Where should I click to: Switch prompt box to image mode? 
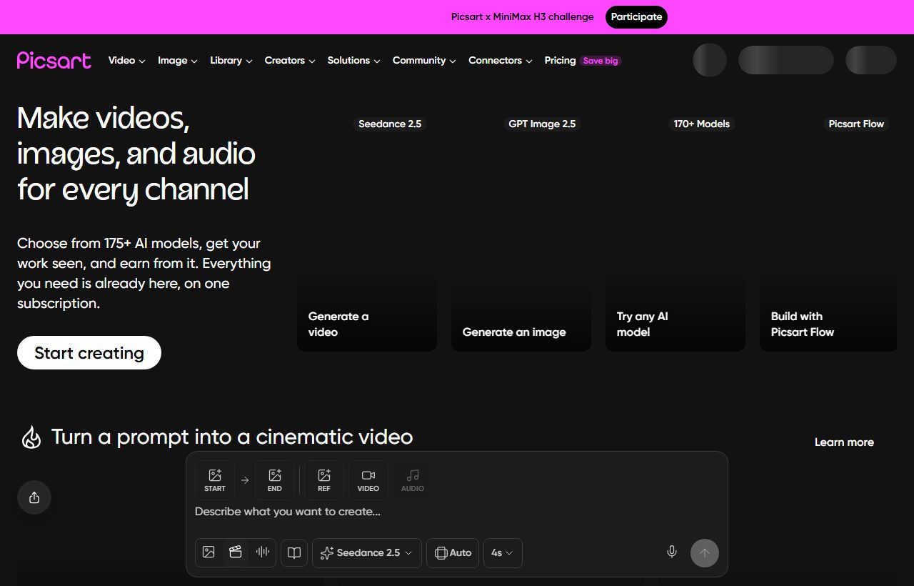[x=209, y=552]
